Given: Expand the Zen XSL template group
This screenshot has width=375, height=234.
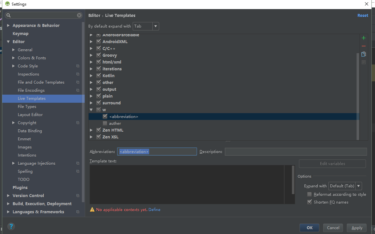Looking at the screenshot, I should tap(91, 137).
